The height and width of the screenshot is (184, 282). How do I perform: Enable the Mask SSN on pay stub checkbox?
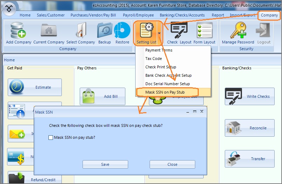(x=51, y=138)
